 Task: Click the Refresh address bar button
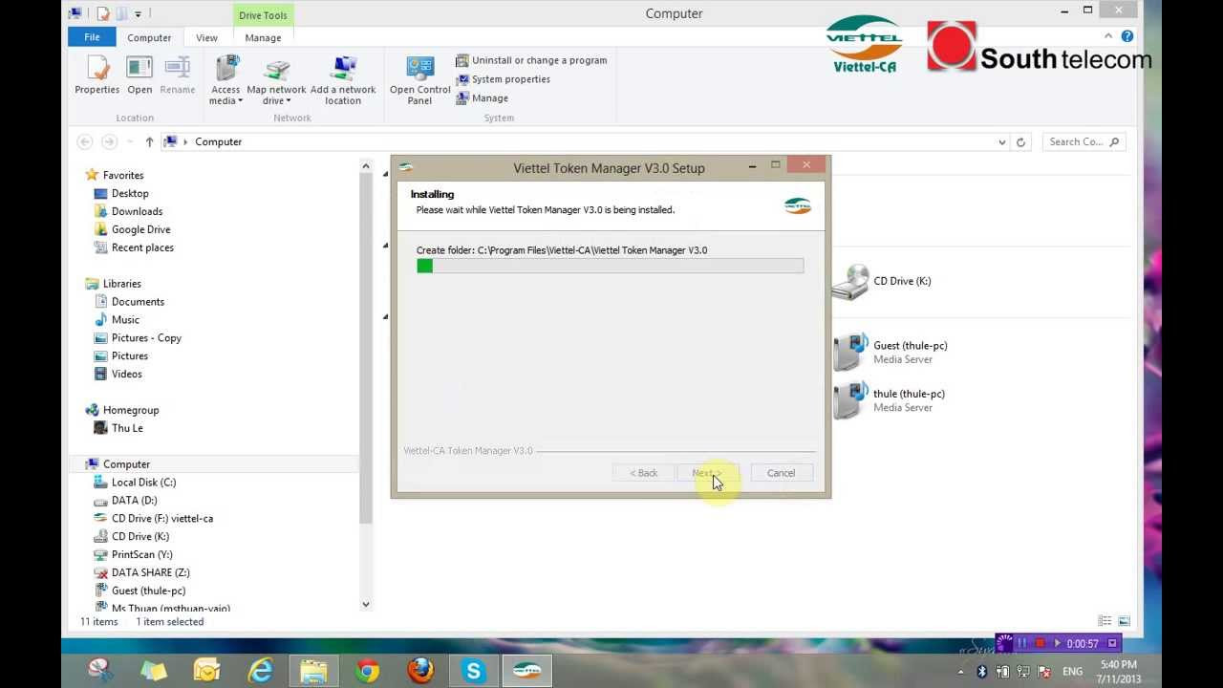pos(1020,142)
